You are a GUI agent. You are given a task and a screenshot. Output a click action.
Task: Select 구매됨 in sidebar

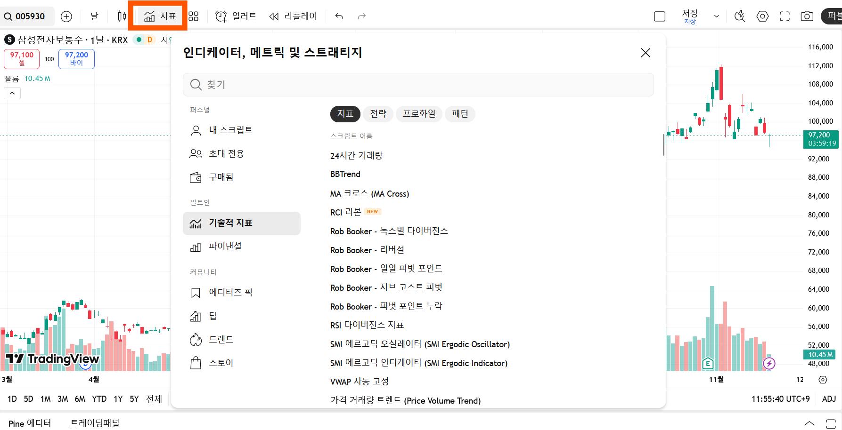click(x=242, y=177)
